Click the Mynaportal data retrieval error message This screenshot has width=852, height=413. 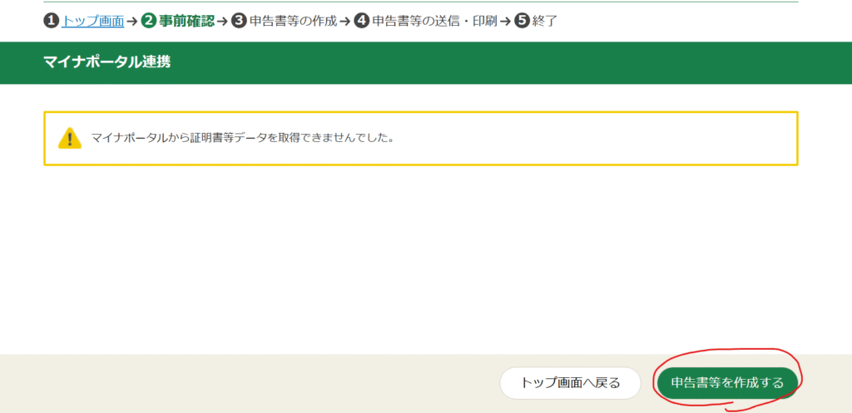tap(242, 138)
